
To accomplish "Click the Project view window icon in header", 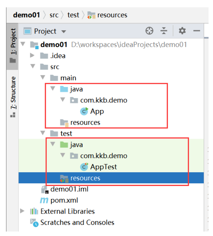I will 27,31.
